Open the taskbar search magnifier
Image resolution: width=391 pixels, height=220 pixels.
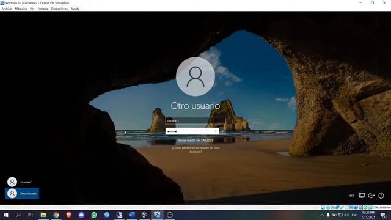(18, 215)
